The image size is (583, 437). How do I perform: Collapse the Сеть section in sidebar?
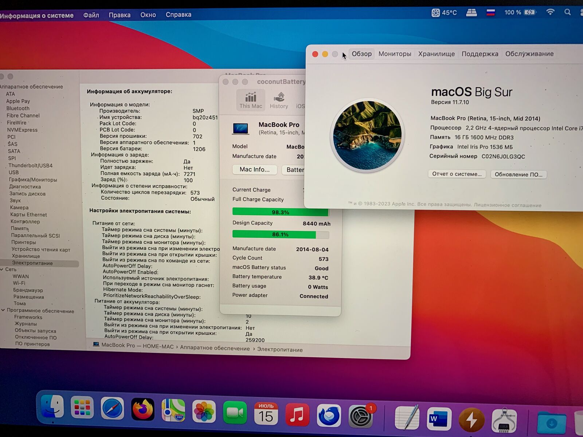click(x=2, y=269)
